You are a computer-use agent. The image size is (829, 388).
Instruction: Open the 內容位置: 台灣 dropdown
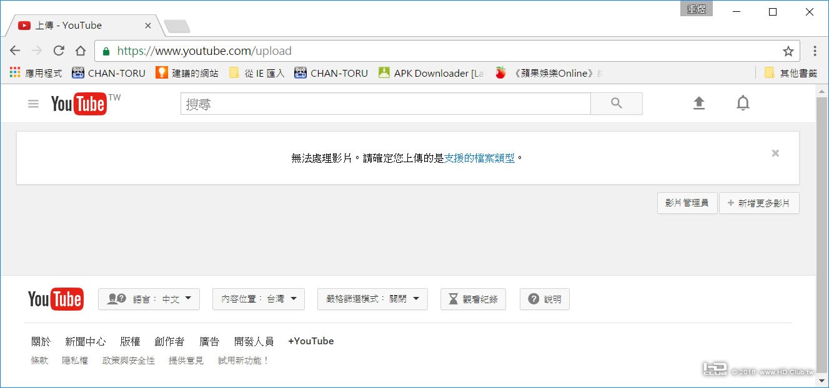[x=259, y=299]
